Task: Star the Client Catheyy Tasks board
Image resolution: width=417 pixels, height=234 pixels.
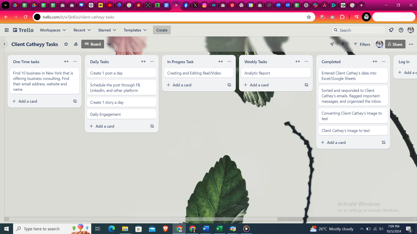Action: pos(66,44)
